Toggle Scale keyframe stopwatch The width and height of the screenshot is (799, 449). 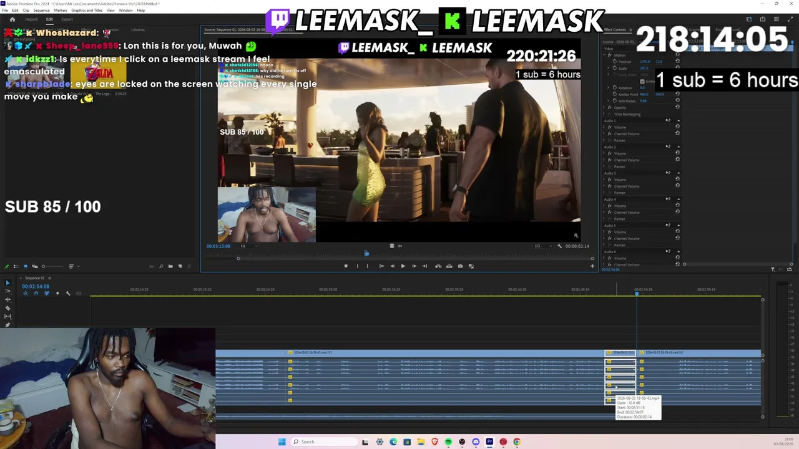click(x=614, y=68)
